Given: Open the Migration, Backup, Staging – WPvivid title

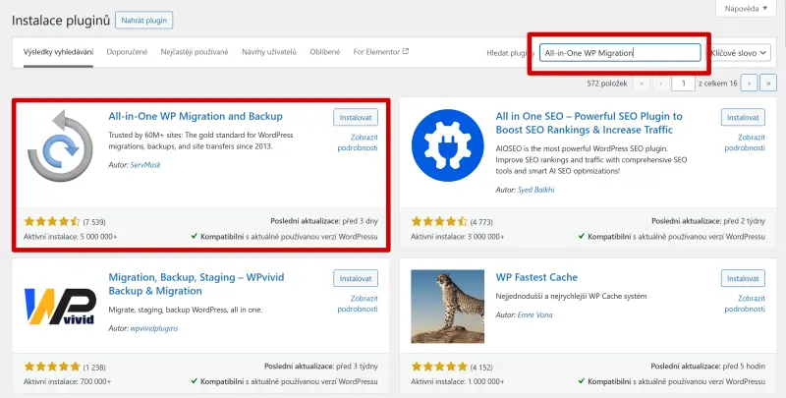Looking at the screenshot, I should pyautogui.click(x=196, y=284).
